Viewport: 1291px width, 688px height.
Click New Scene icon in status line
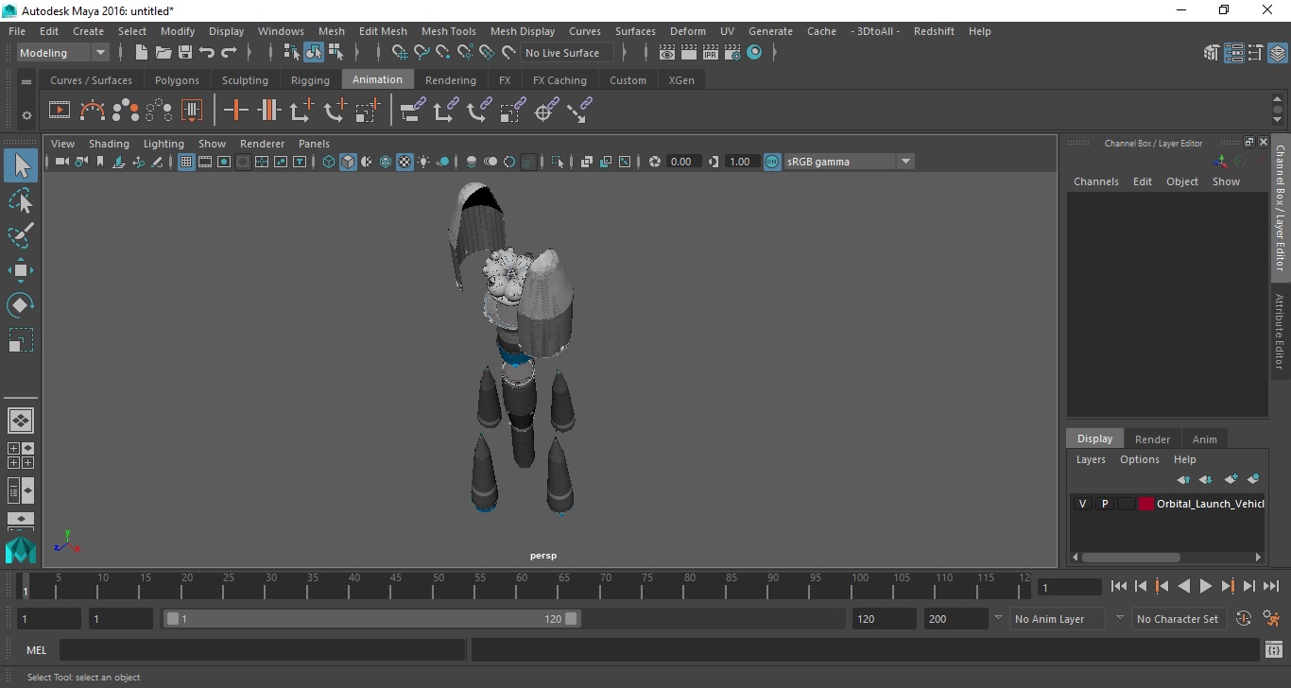pyautogui.click(x=142, y=53)
